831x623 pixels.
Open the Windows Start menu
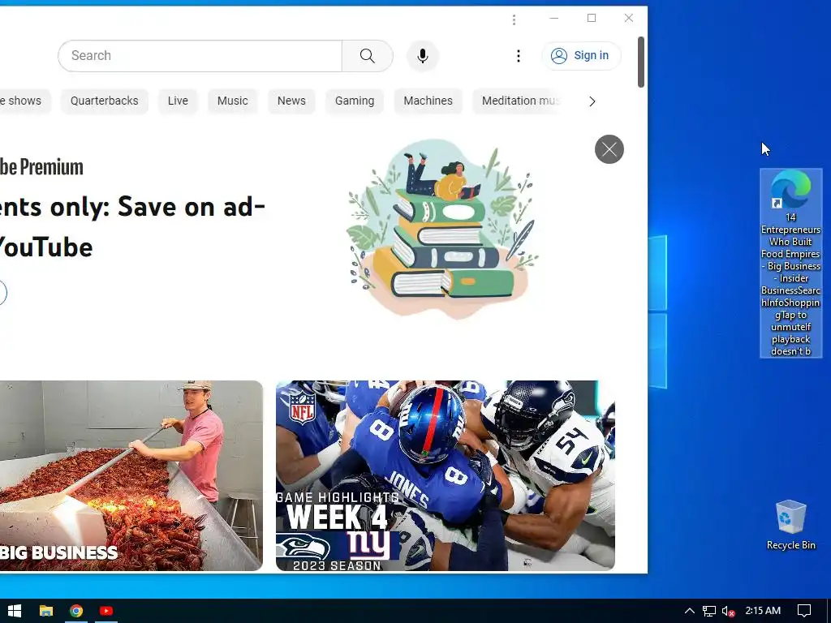tap(15, 611)
